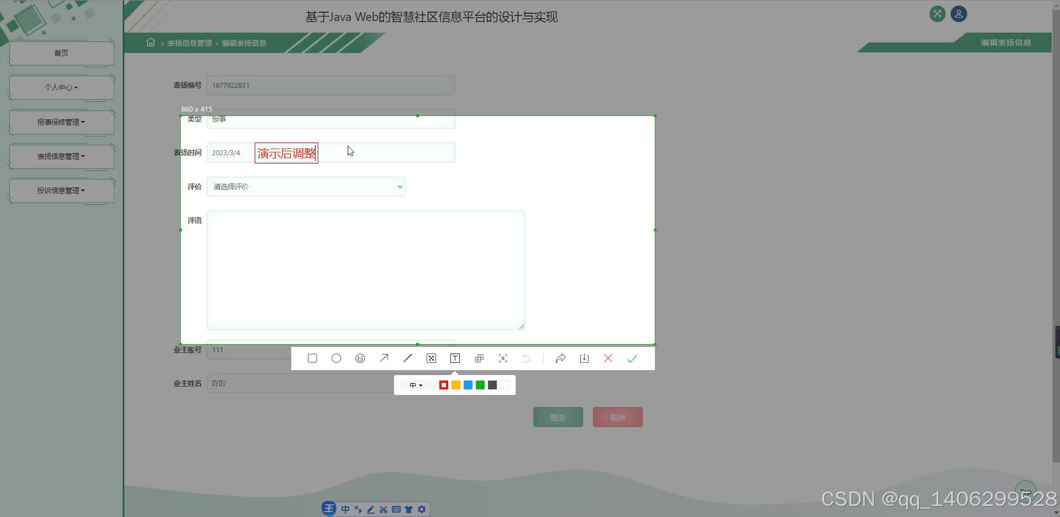Select the rectangle annotation tool
1060x517 pixels.
(312, 358)
